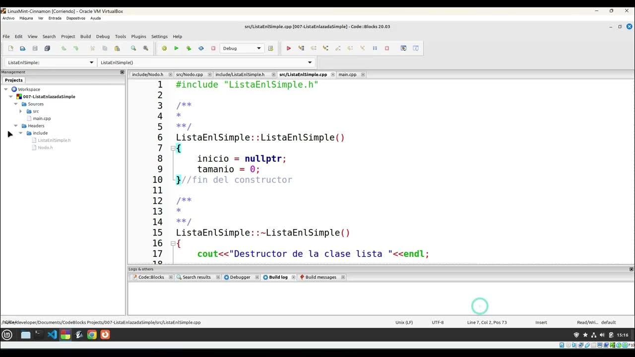
Task: Collapse the Workspace tree node
Action: point(6,89)
